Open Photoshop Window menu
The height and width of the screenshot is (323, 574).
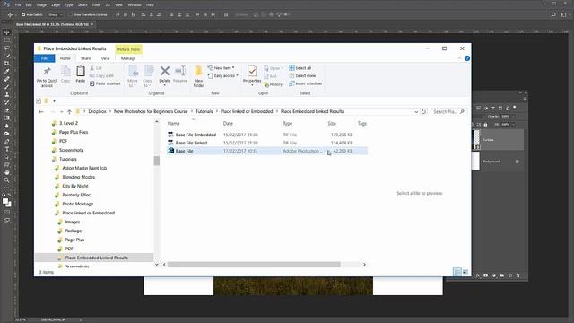[135, 5]
